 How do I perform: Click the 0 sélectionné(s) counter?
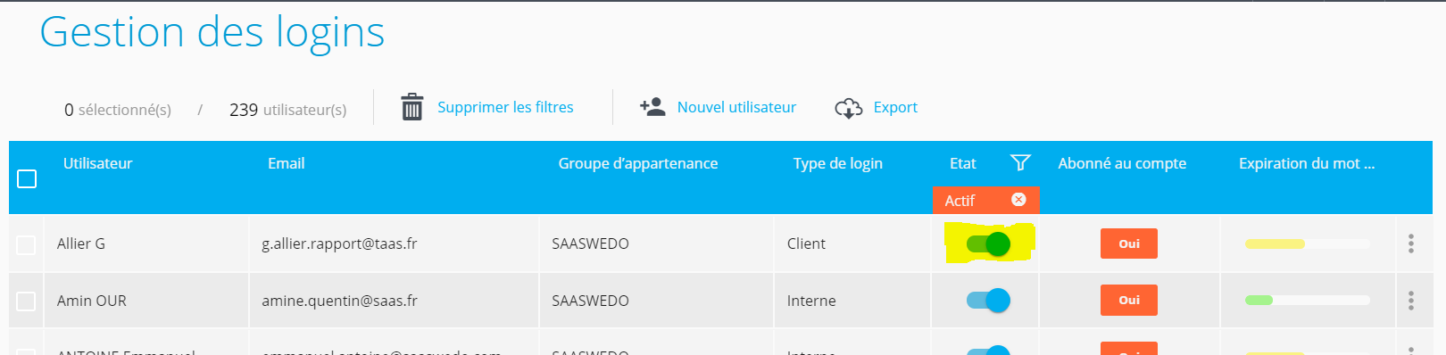coord(118,110)
